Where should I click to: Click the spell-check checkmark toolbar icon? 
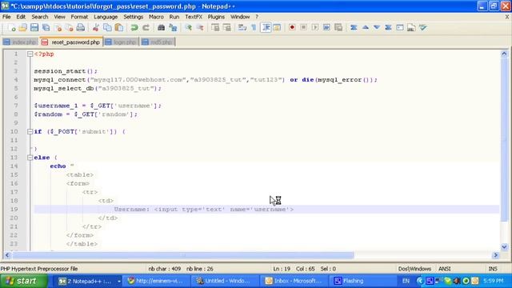click(423, 28)
